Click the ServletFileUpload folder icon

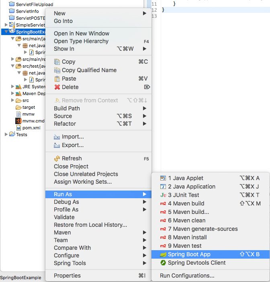12,4
